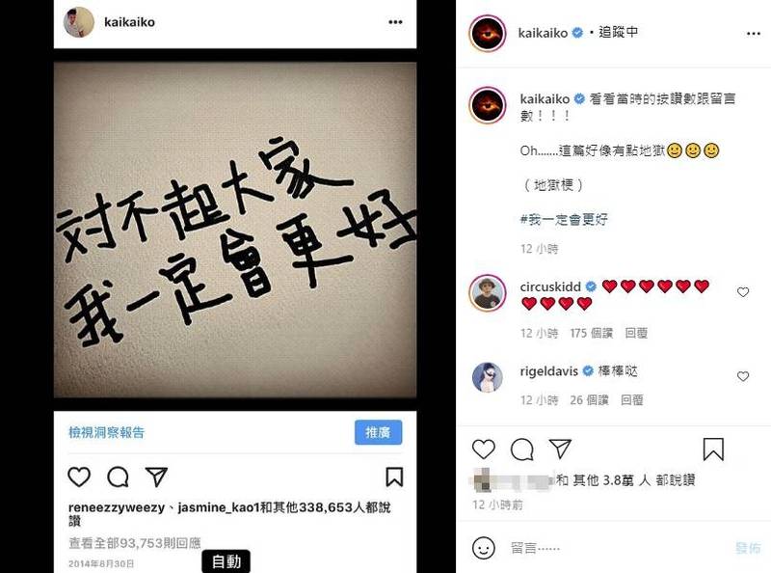Click the #我一定會更好 hashtag

pyautogui.click(x=564, y=220)
